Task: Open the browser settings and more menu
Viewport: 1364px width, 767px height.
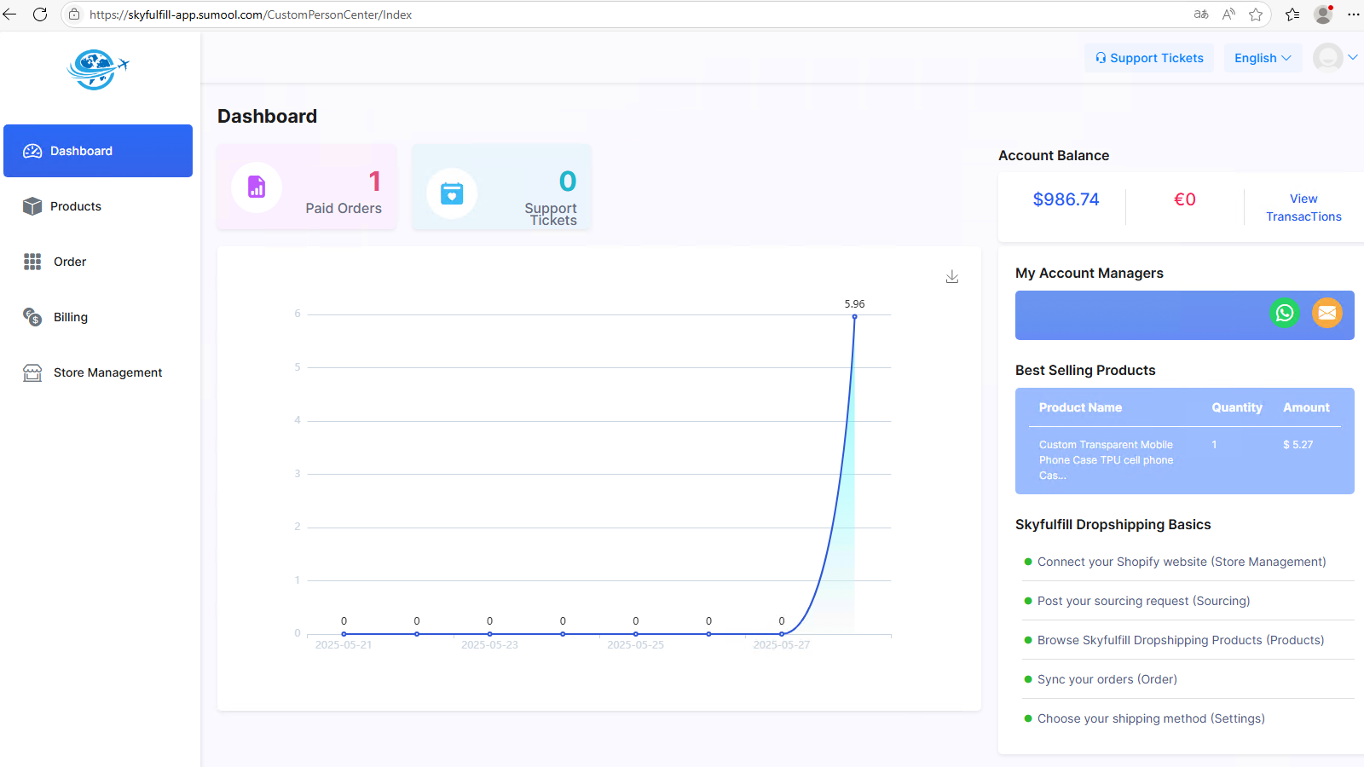Action: [x=1353, y=14]
